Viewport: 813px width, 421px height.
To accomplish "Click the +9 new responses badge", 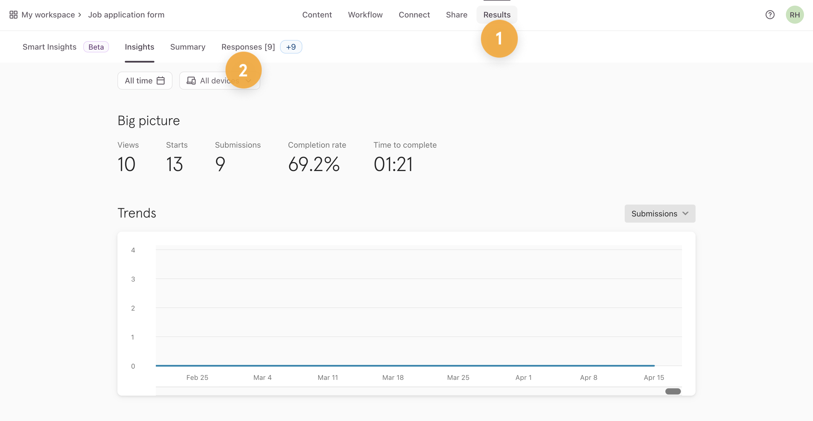I will point(291,47).
